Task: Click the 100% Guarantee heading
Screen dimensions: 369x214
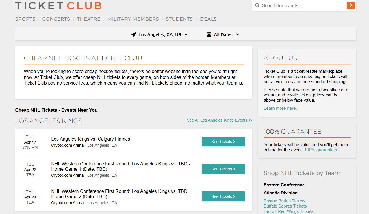Action: pos(292,131)
